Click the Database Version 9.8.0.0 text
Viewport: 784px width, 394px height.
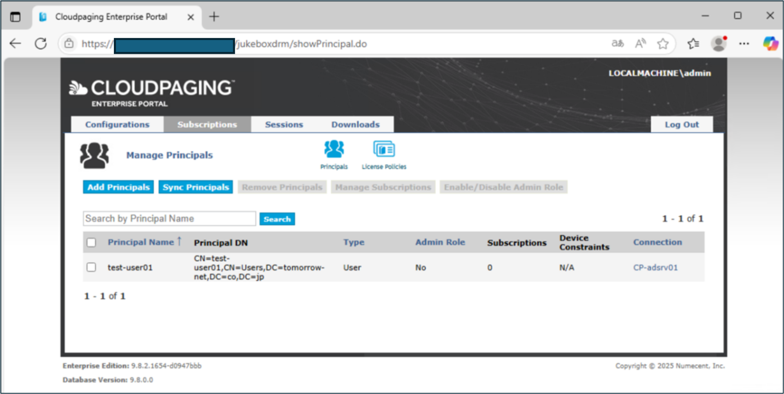[108, 380]
